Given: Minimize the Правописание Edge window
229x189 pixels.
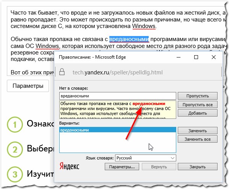Looking at the screenshot, I should point(179,57).
